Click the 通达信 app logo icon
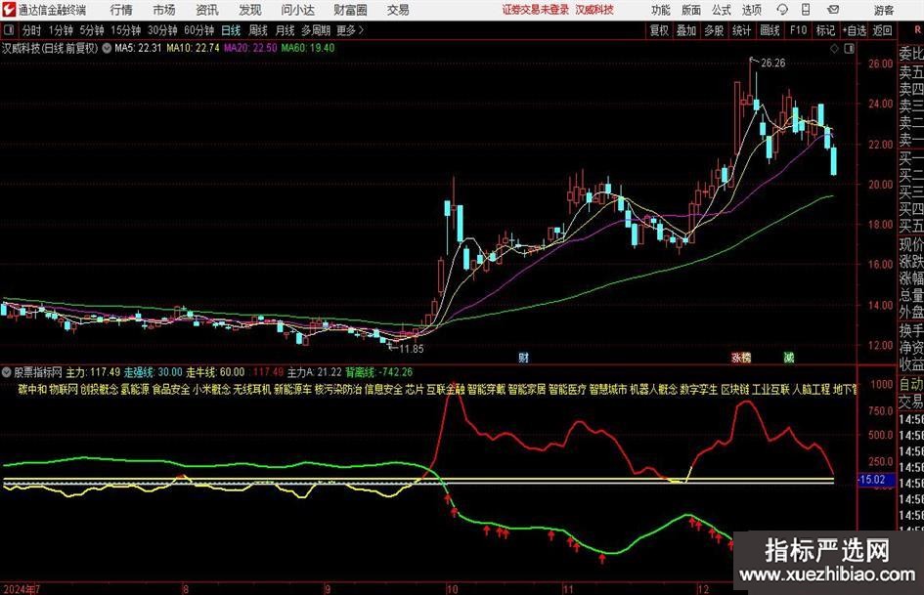 pos(8,10)
